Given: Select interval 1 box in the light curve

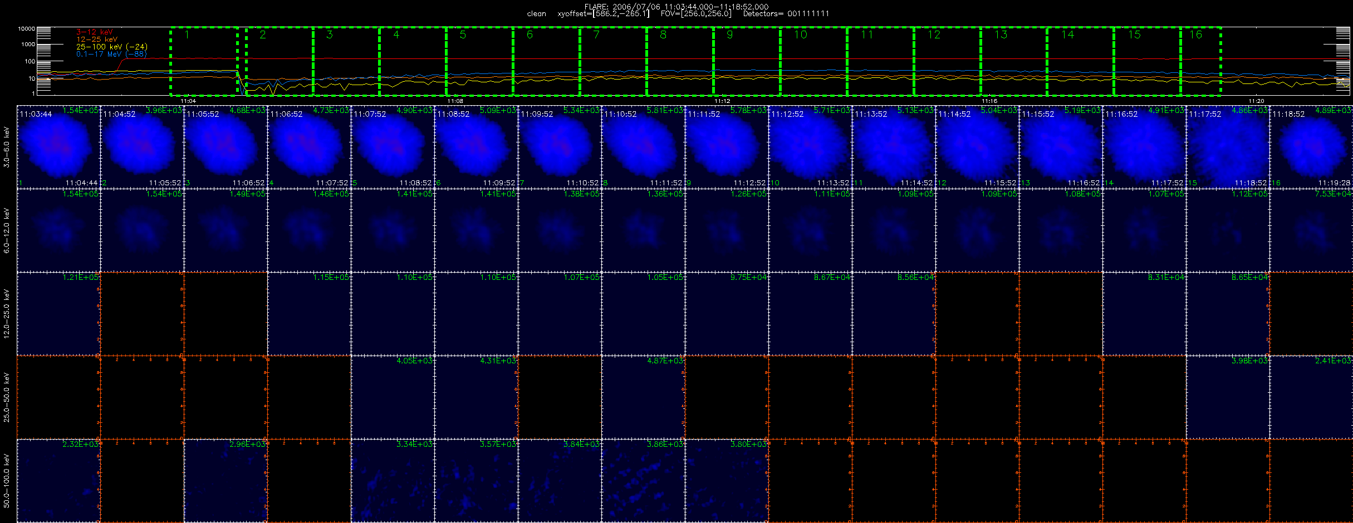Looking at the screenshot, I should 204,61.
